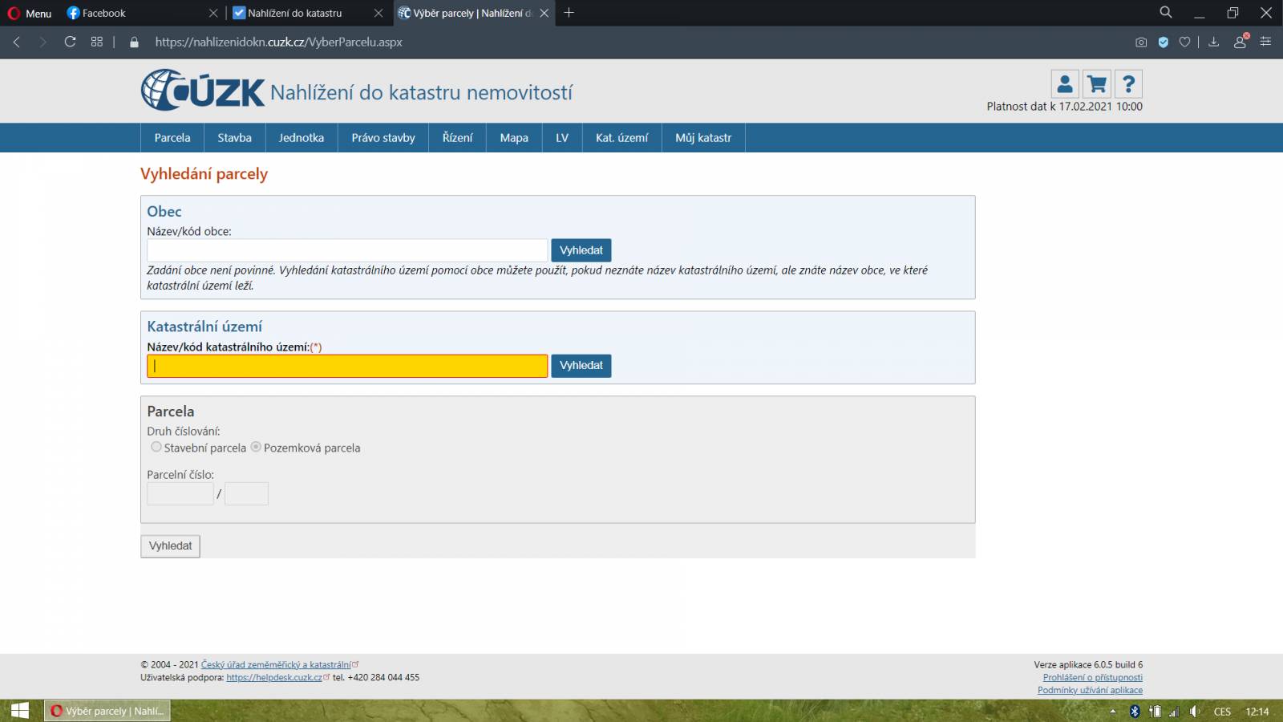Open Windows Start menu
Viewport: 1283px width, 722px height.
click(x=20, y=711)
